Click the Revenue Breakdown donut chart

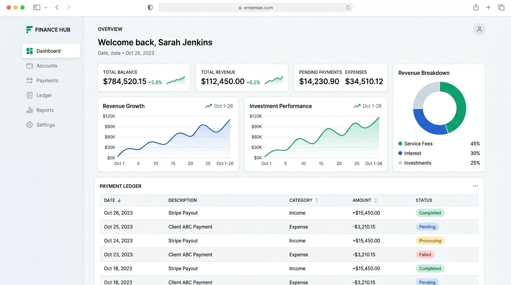point(440,108)
